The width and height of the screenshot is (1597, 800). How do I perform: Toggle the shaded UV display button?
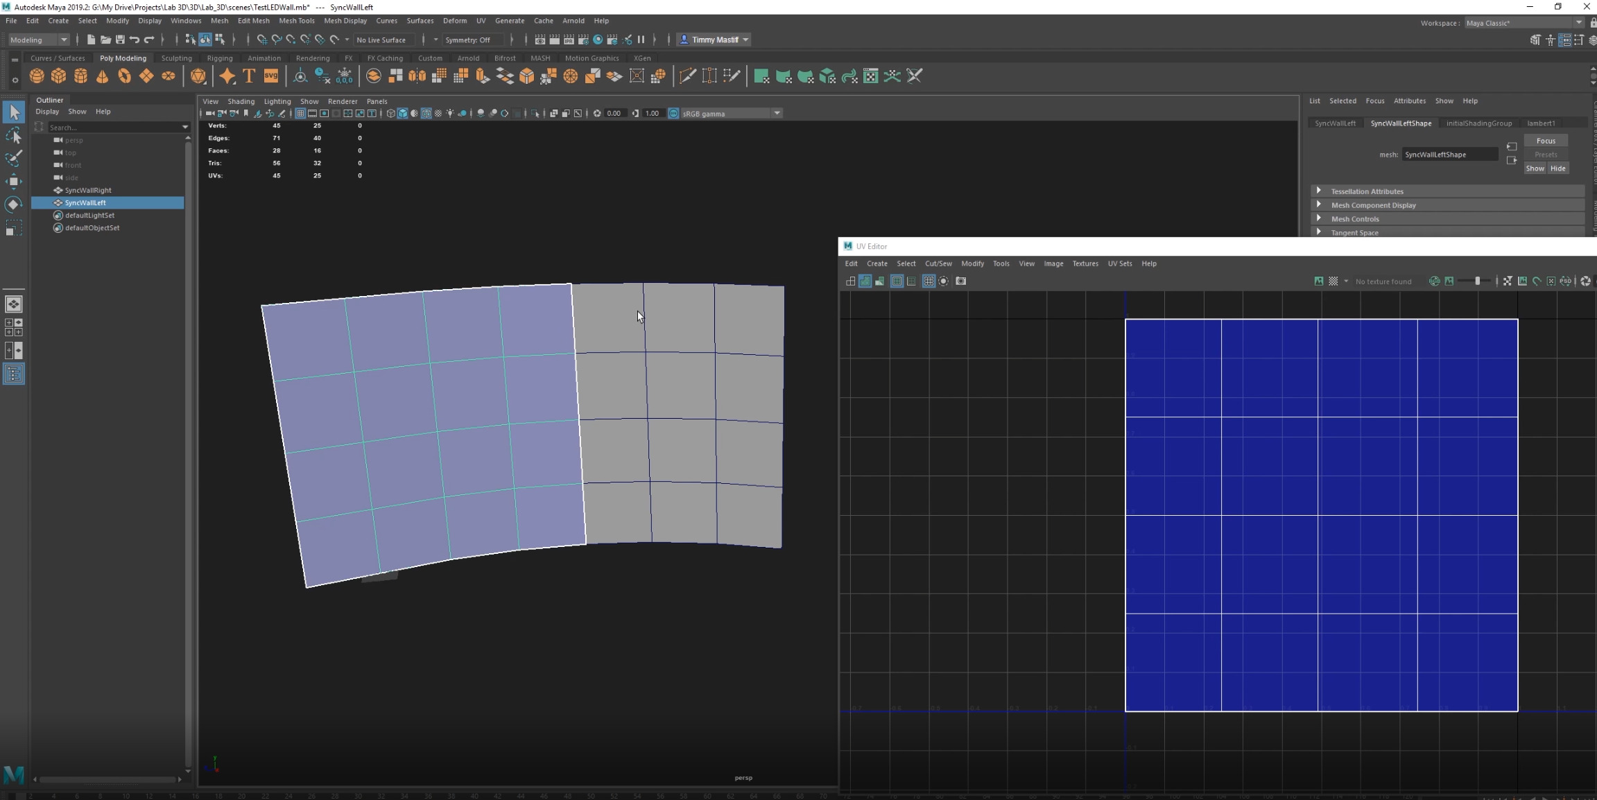[865, 281]
